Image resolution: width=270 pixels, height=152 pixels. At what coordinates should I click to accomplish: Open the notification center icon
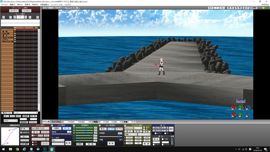[266, 149]
